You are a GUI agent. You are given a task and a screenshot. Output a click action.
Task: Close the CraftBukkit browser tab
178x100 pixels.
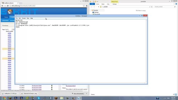point(18,3)
